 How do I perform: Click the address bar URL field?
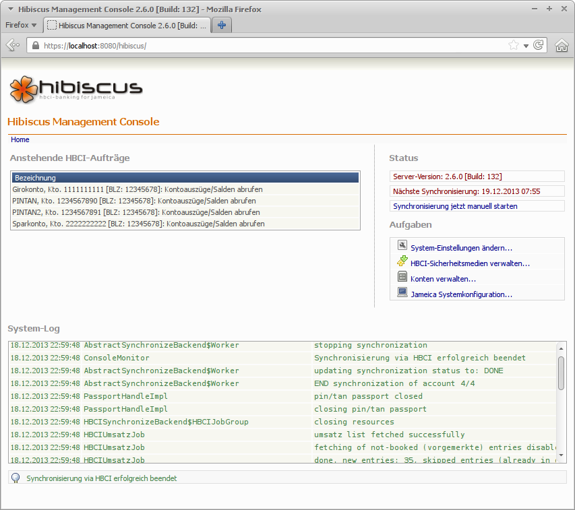pos(272,45)
